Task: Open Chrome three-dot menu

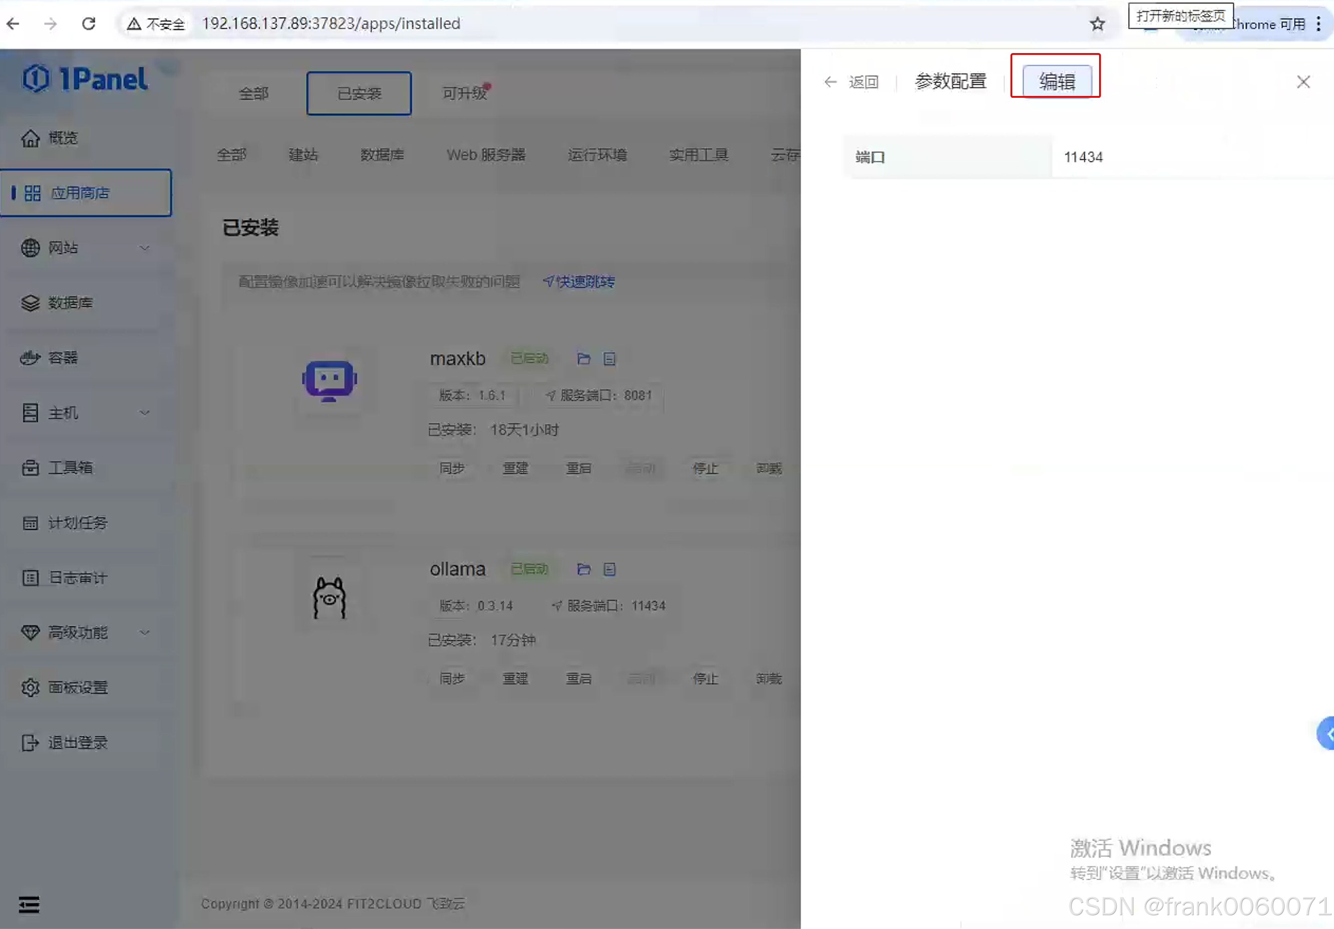Action: click(x=1318, y=24)
